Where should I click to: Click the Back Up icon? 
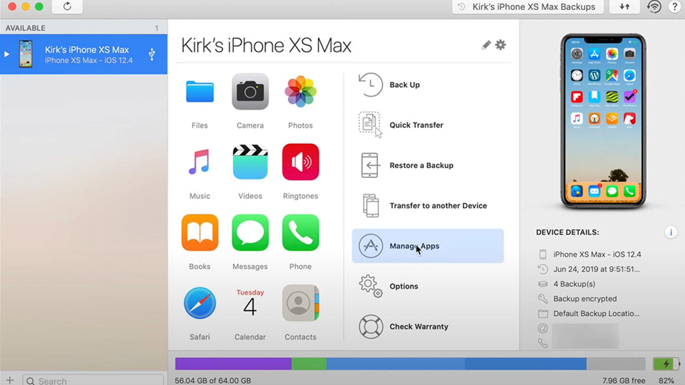tap(371, 84)
